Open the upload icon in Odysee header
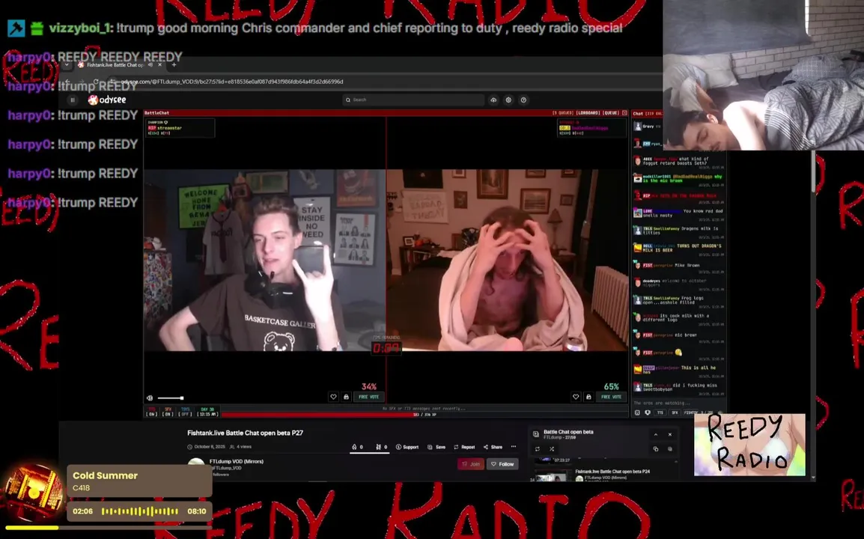This screenshot has height=539, width=864. (493, 100)
